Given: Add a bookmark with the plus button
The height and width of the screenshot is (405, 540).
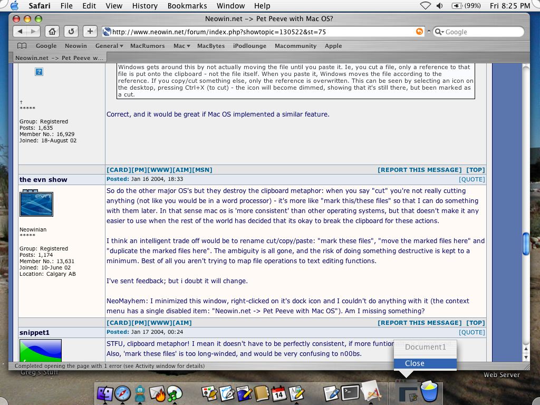Looking at the screenshot, I should pos(90,32).
